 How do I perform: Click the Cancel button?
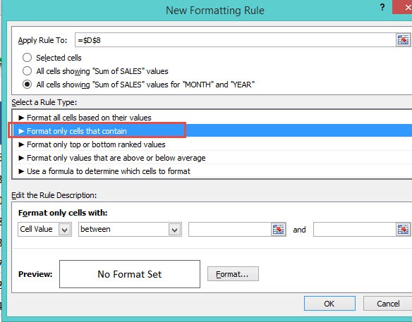[388, 304]
